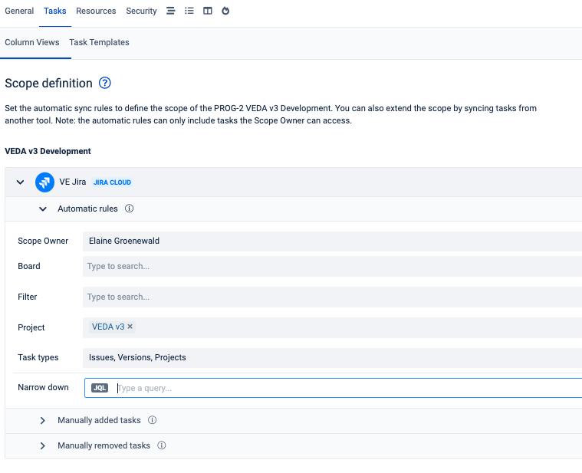Show info for Manually added tasks

[x=152, y=420]
